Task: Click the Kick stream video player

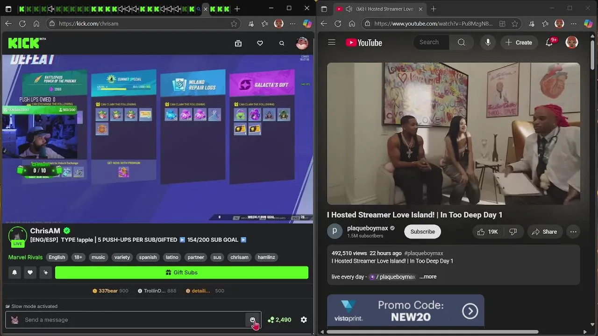Action: pos(157,139)
